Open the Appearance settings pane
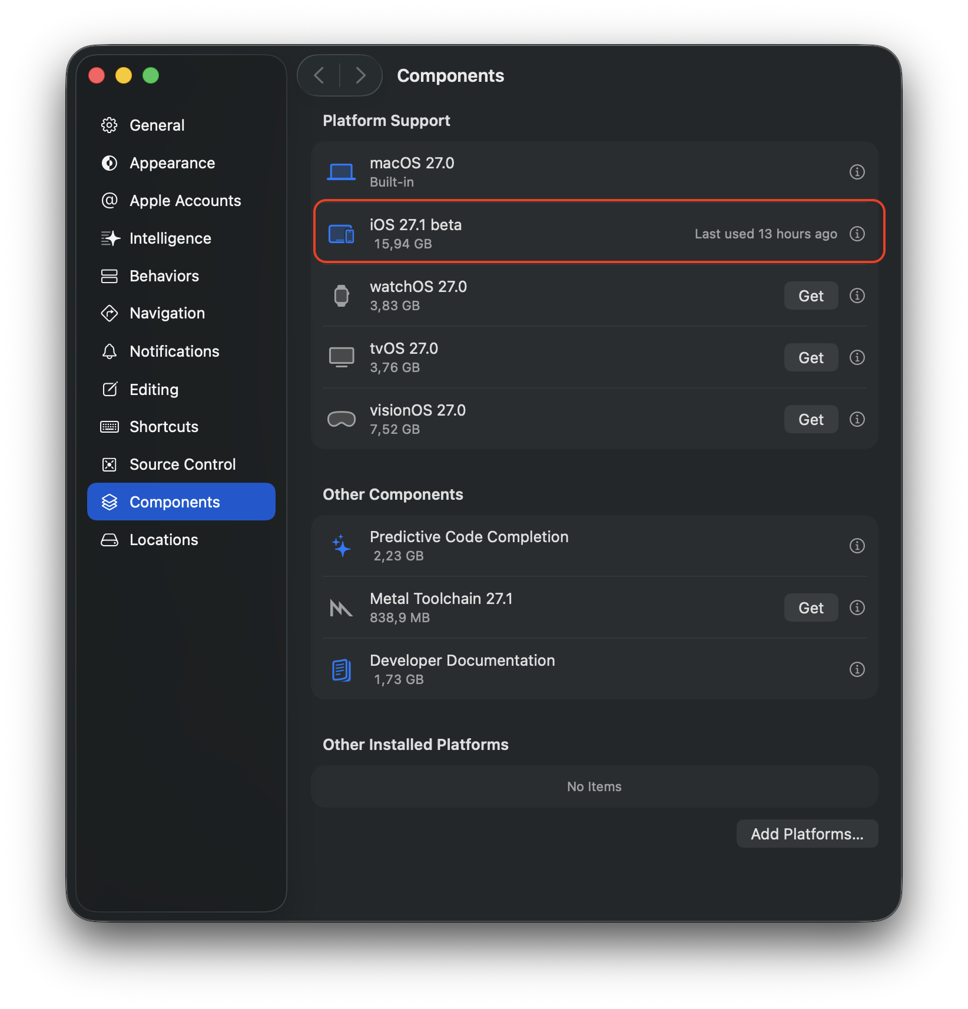 pyautogui.click(x=181, y=163)
